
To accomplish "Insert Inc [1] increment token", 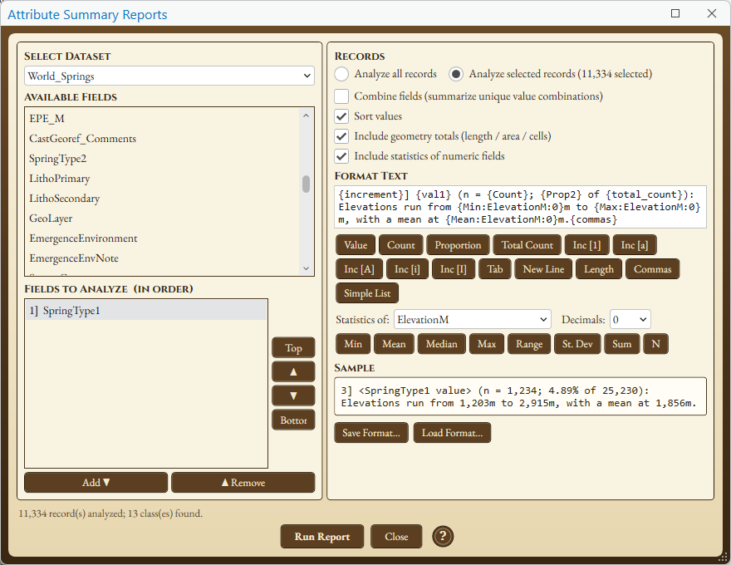I will pyautogui.click(x=586, y=245).
